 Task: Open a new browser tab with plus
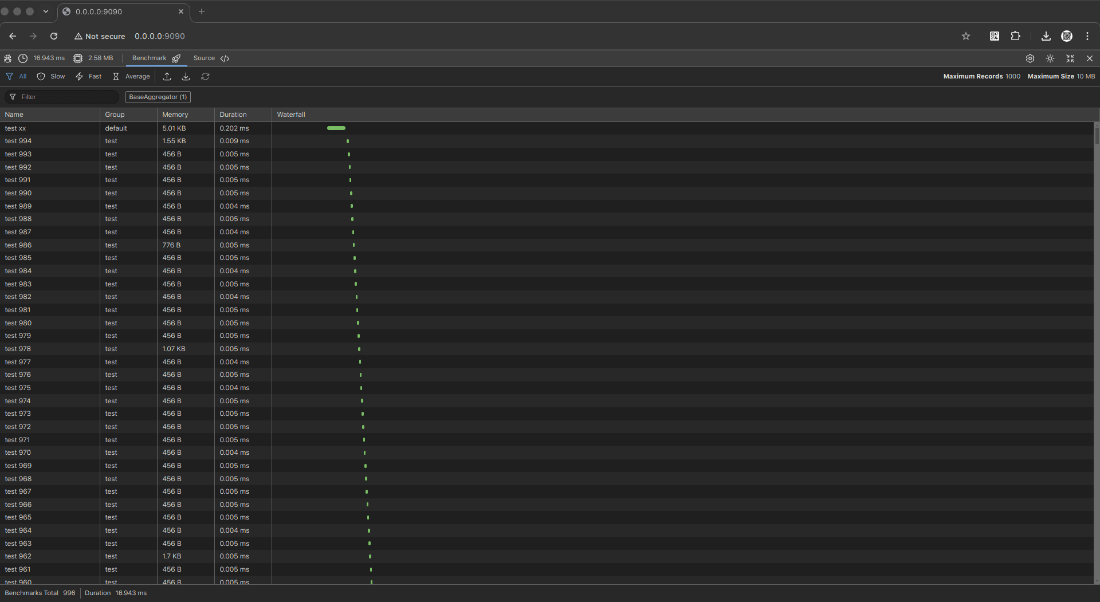(202, 11)
